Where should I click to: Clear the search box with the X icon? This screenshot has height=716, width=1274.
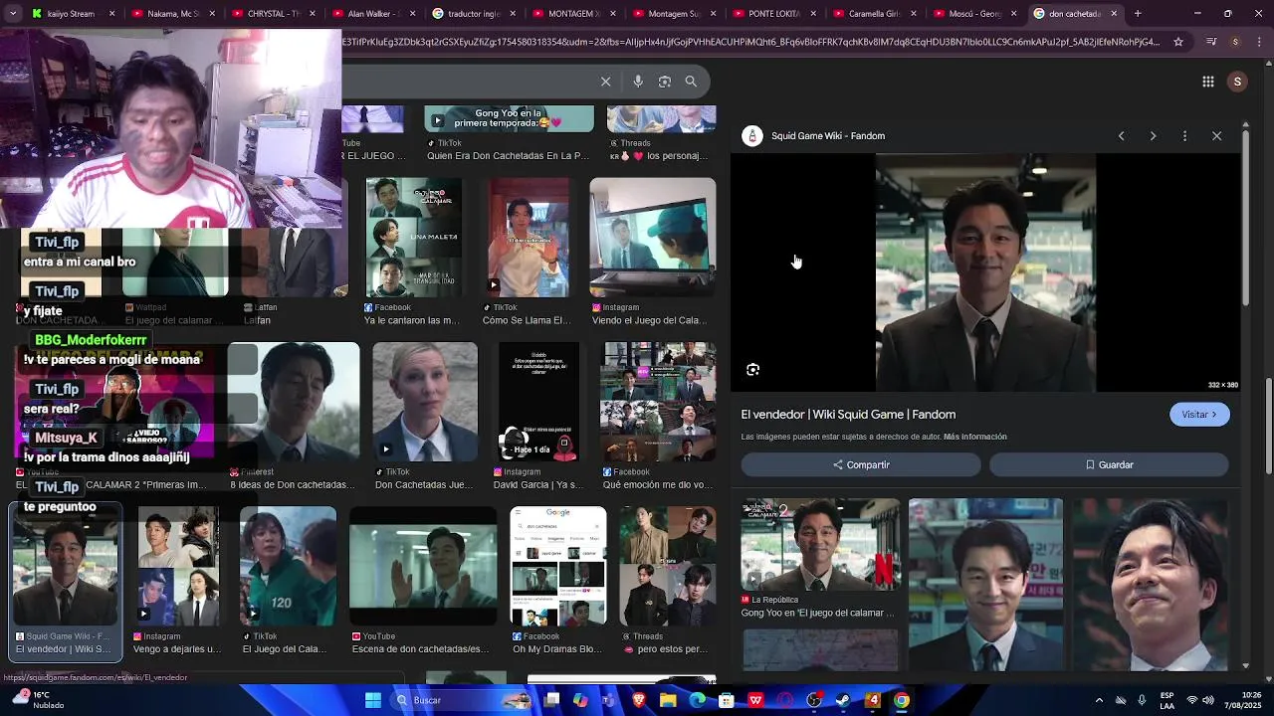(605, 82)
